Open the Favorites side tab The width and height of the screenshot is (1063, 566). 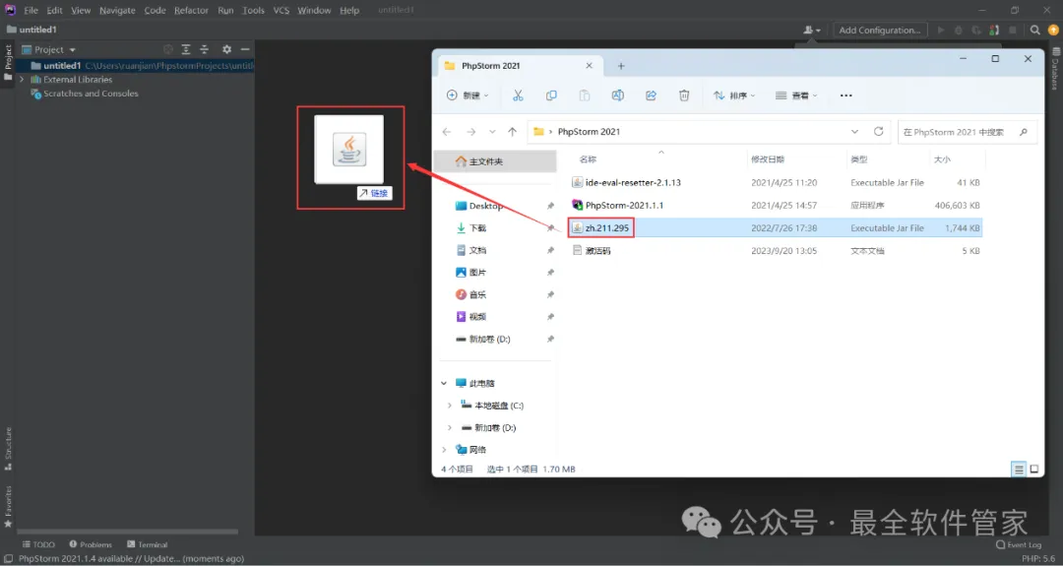click(8, 506)
